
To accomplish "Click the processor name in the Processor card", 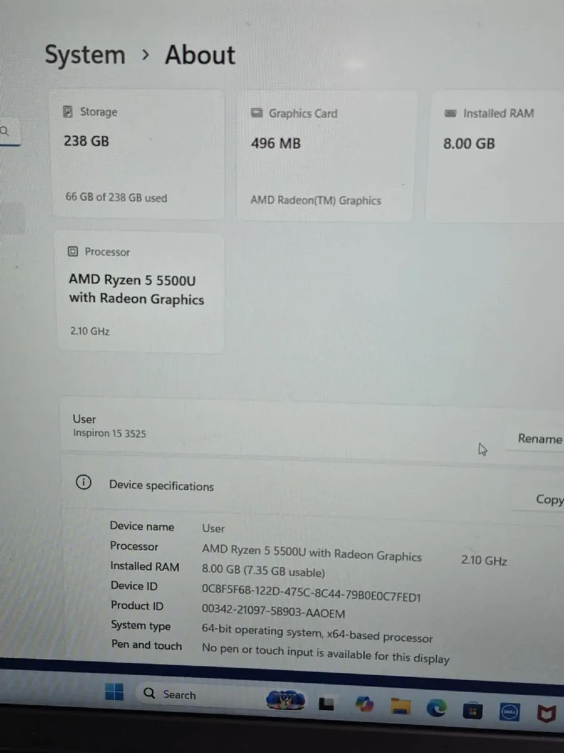I will point(137,289).
